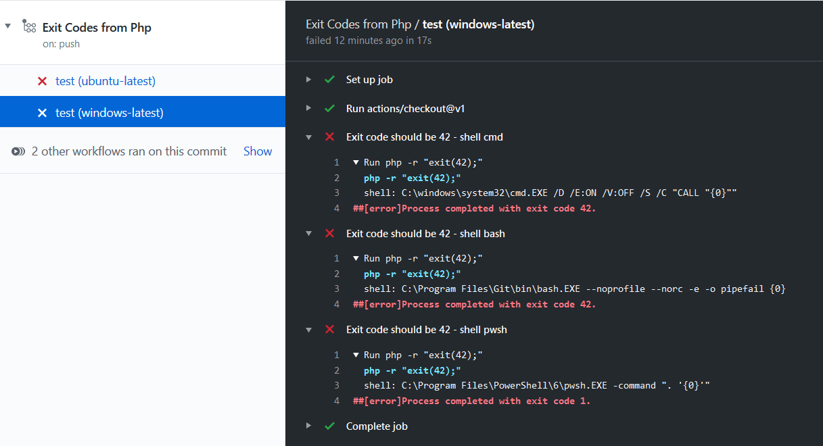This screenshot has height=446, width=823.
Task: Click the 'Exit code should be 42 - shell pwsh' label
Action: coord(427,330)
